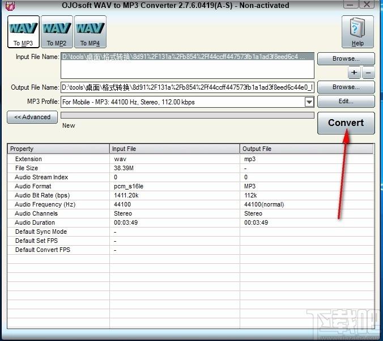Remove file with the minus button
Screen dimensions: 383x341
click(368, 73)
